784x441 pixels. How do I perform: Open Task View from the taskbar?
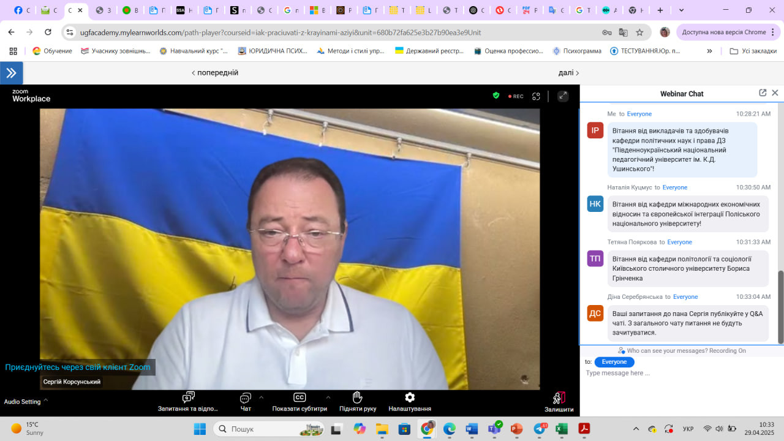point(337,429)
